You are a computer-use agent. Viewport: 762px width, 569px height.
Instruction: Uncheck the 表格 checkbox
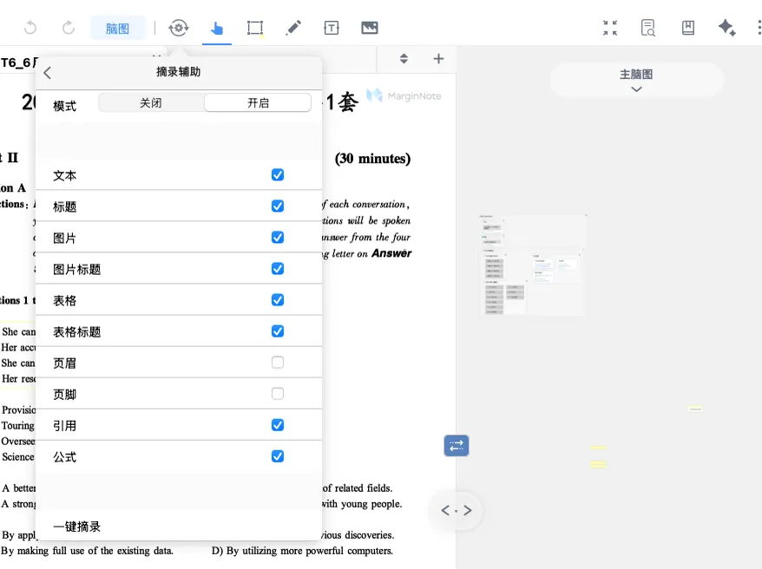(278, 300)
